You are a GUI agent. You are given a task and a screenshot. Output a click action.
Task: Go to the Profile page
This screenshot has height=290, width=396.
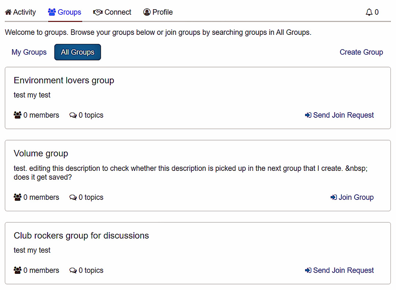point(162,12)
